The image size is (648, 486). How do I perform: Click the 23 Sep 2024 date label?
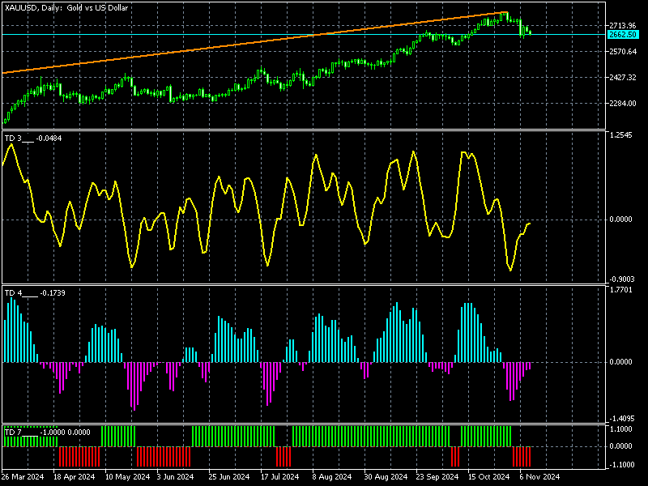[437, 477]
